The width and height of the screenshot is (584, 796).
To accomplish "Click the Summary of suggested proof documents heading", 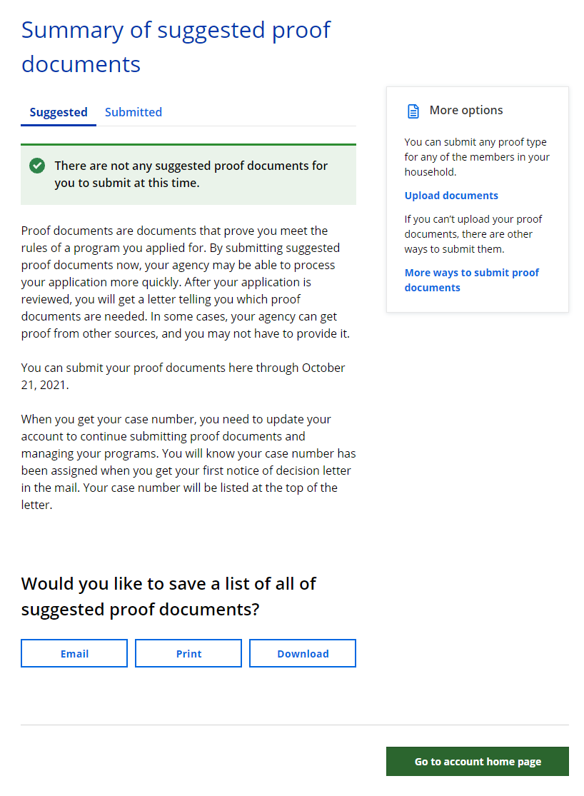I will [176, 47].
